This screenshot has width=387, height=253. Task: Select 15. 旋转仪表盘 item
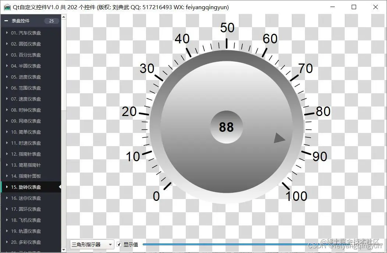tap(31, 187)
